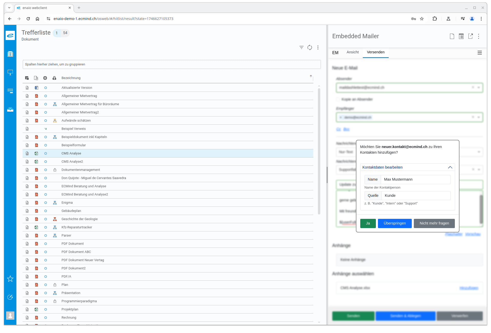The image size is (491, 333).
Task: Click the enaio logo icon in sidebar
Action: coord(10,35)
